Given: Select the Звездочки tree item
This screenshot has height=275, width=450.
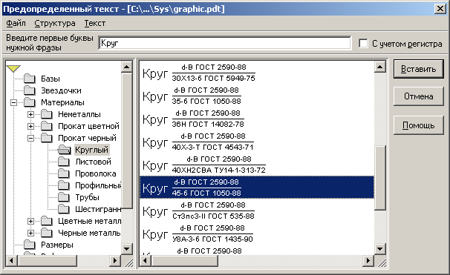Looking at the screenshot, I should [x=61, y=90].
